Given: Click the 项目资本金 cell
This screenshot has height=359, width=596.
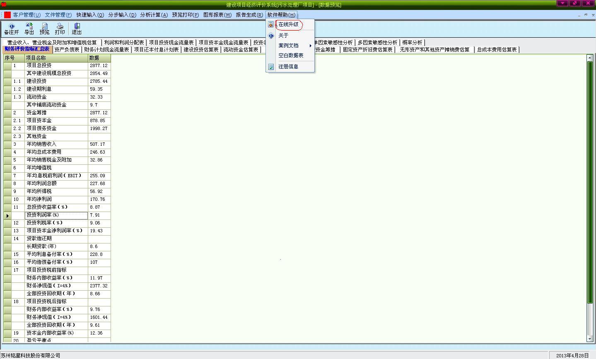Looking at the screenshot, I should (56, 120).
